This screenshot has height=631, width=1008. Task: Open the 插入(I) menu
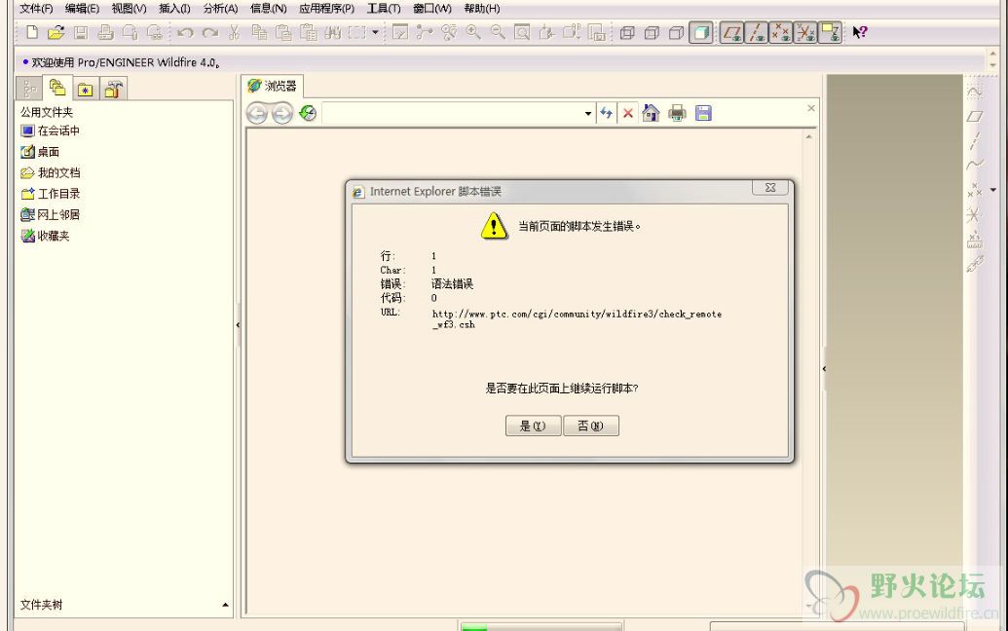point(174,9)
